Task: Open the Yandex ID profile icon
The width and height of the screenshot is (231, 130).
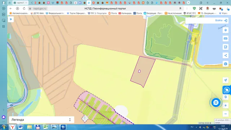Action: click(x=17, y=9)
